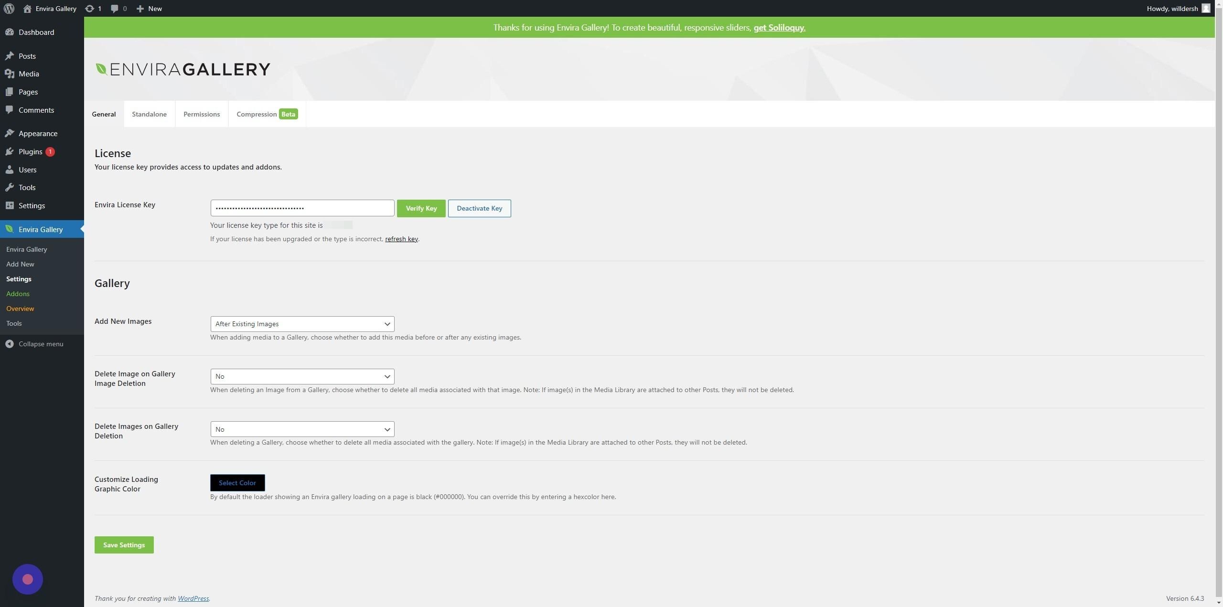Click the purple floating record button
This screenshot has width=1223, height=607.
tap(28, 579)
